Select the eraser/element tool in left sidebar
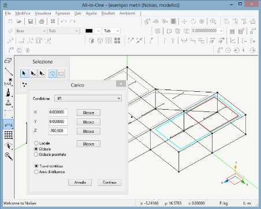261x209 pixels. 8,61
